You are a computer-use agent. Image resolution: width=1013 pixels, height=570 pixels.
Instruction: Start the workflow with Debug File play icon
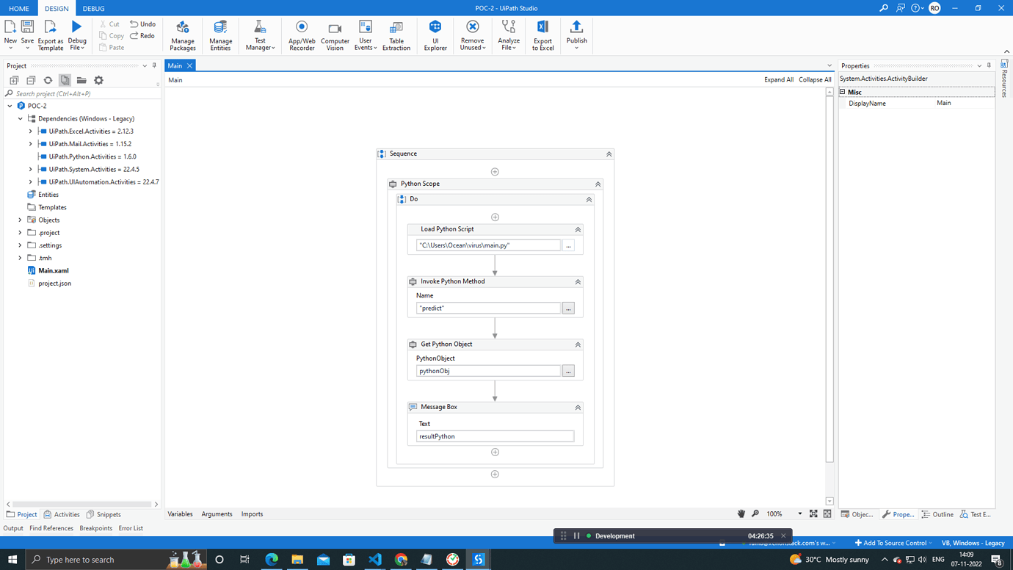click(76, 27)
